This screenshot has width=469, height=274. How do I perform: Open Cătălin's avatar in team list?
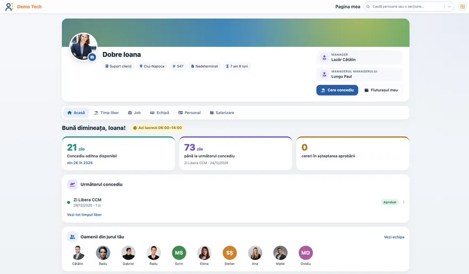coord(78,253)
